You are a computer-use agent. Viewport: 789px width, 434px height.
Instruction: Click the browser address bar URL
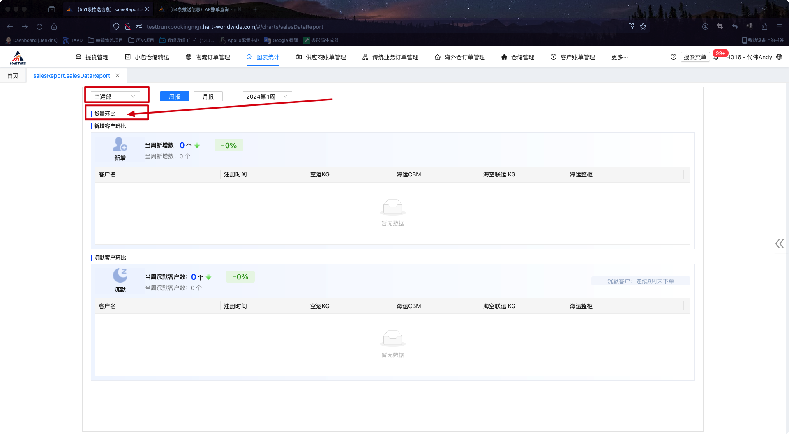tap(235, 27)
